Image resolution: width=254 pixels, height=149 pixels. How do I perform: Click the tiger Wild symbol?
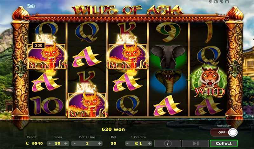[209, 82]
